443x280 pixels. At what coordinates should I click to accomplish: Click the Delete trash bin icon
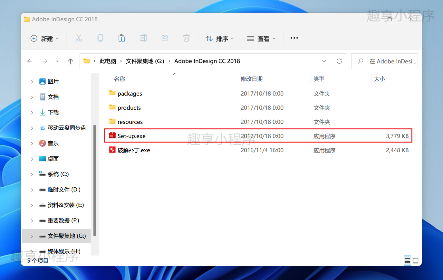(x=186, y=38)
